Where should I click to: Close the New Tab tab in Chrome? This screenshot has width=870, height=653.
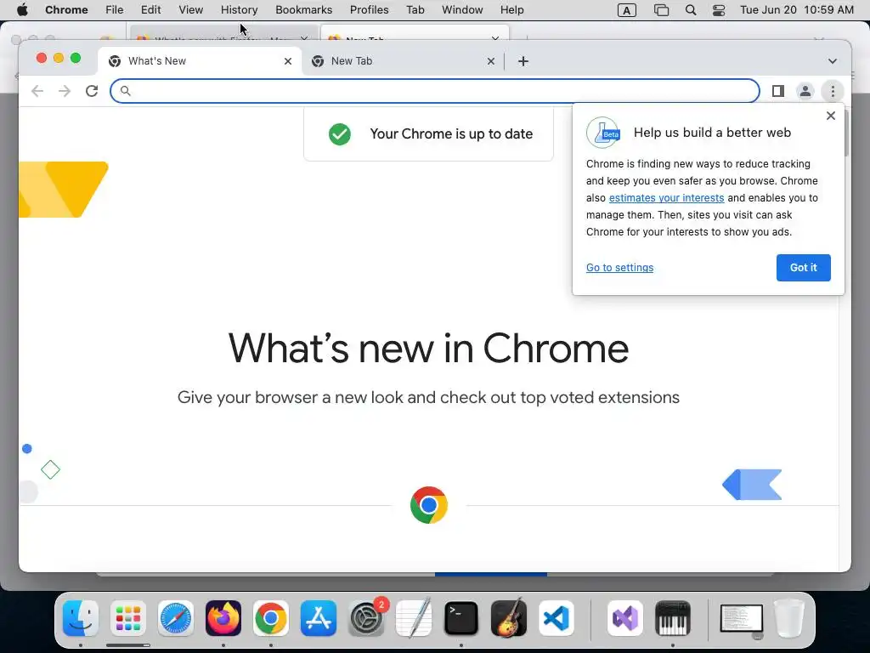point(490,61)
